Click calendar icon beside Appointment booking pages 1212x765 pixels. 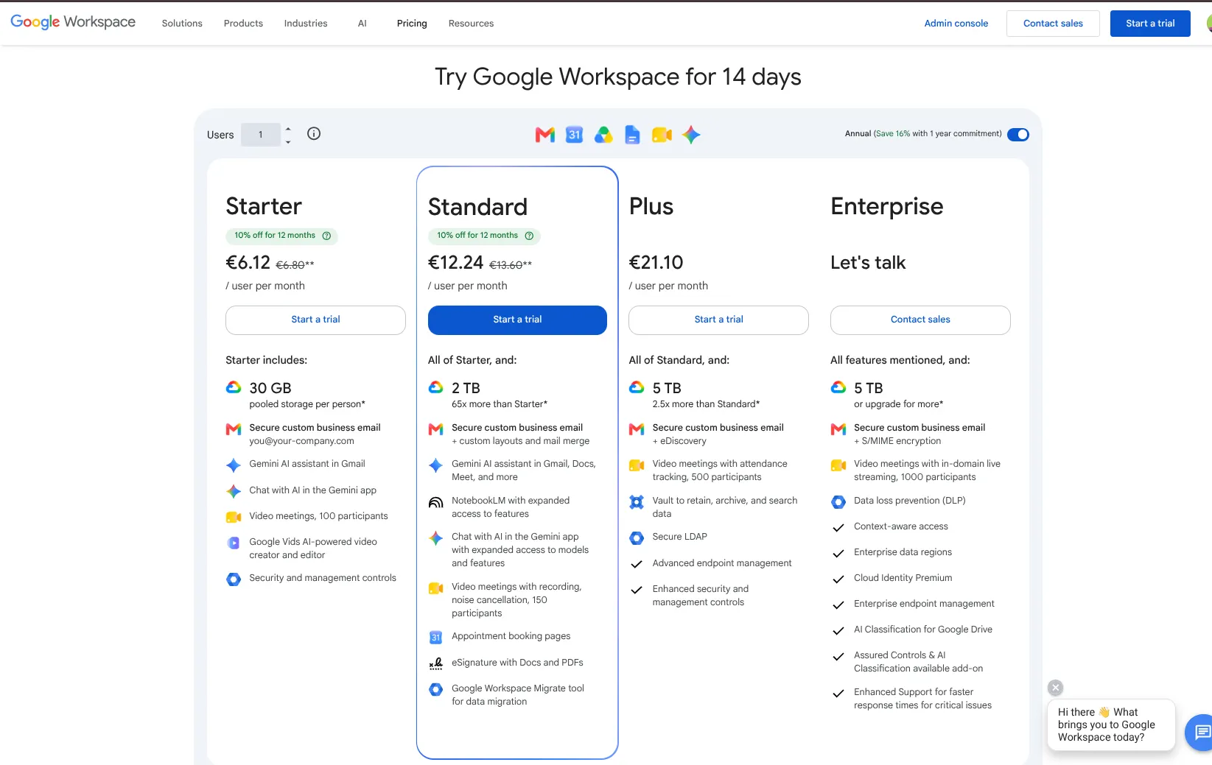click(436, 637)
